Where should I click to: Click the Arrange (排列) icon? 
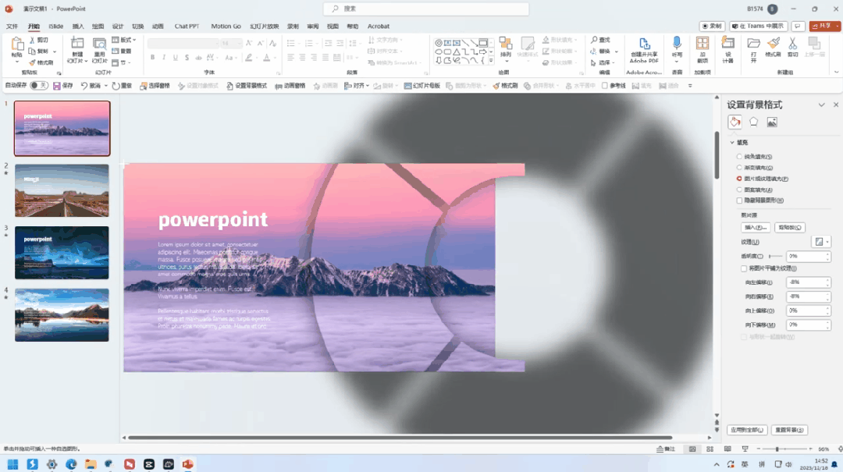505,44
